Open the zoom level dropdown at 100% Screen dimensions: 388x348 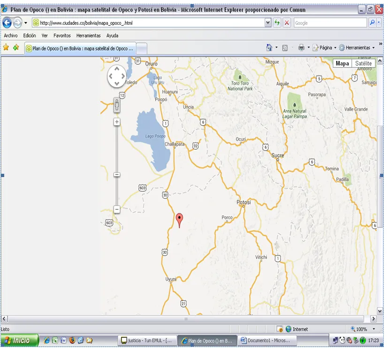point(373,329)
